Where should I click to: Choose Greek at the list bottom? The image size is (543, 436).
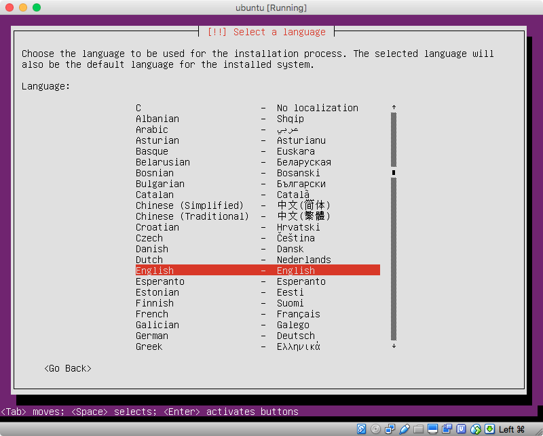(x=258, y=346)
